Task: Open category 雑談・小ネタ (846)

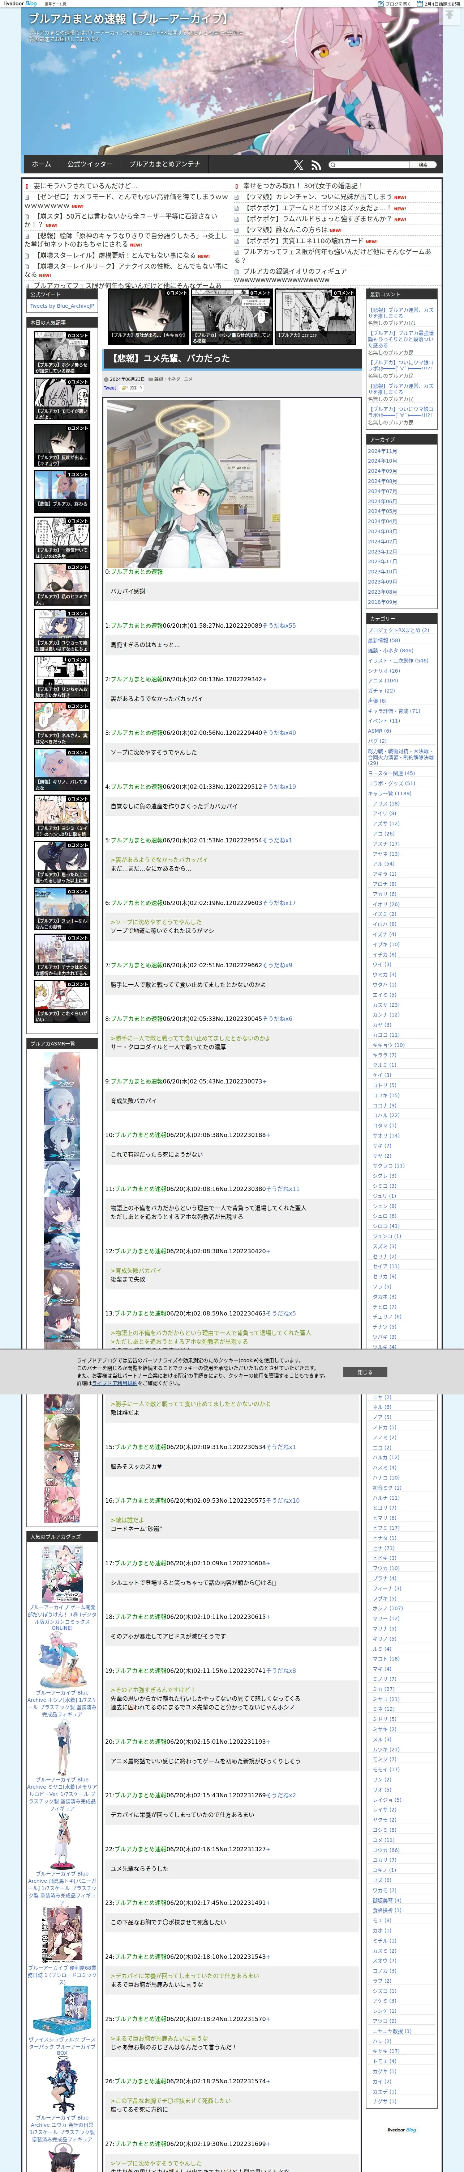Action: [390, 650]
